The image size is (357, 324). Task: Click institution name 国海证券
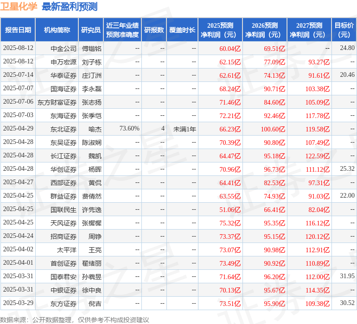point(64,89)
